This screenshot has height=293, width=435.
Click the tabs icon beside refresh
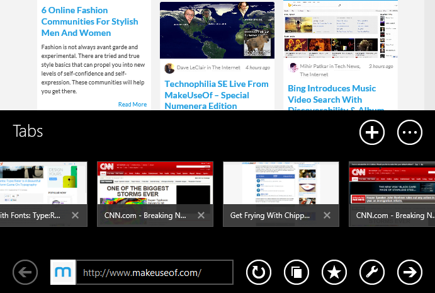point(297,272)
